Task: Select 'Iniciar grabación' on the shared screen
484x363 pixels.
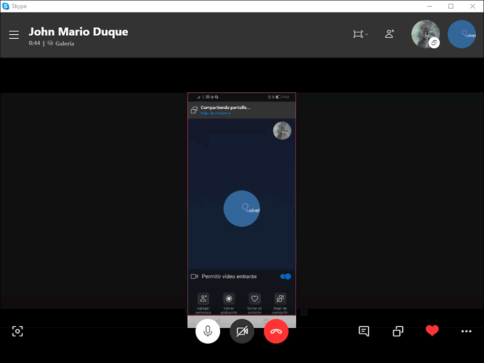Action: [x=229, y=299]
